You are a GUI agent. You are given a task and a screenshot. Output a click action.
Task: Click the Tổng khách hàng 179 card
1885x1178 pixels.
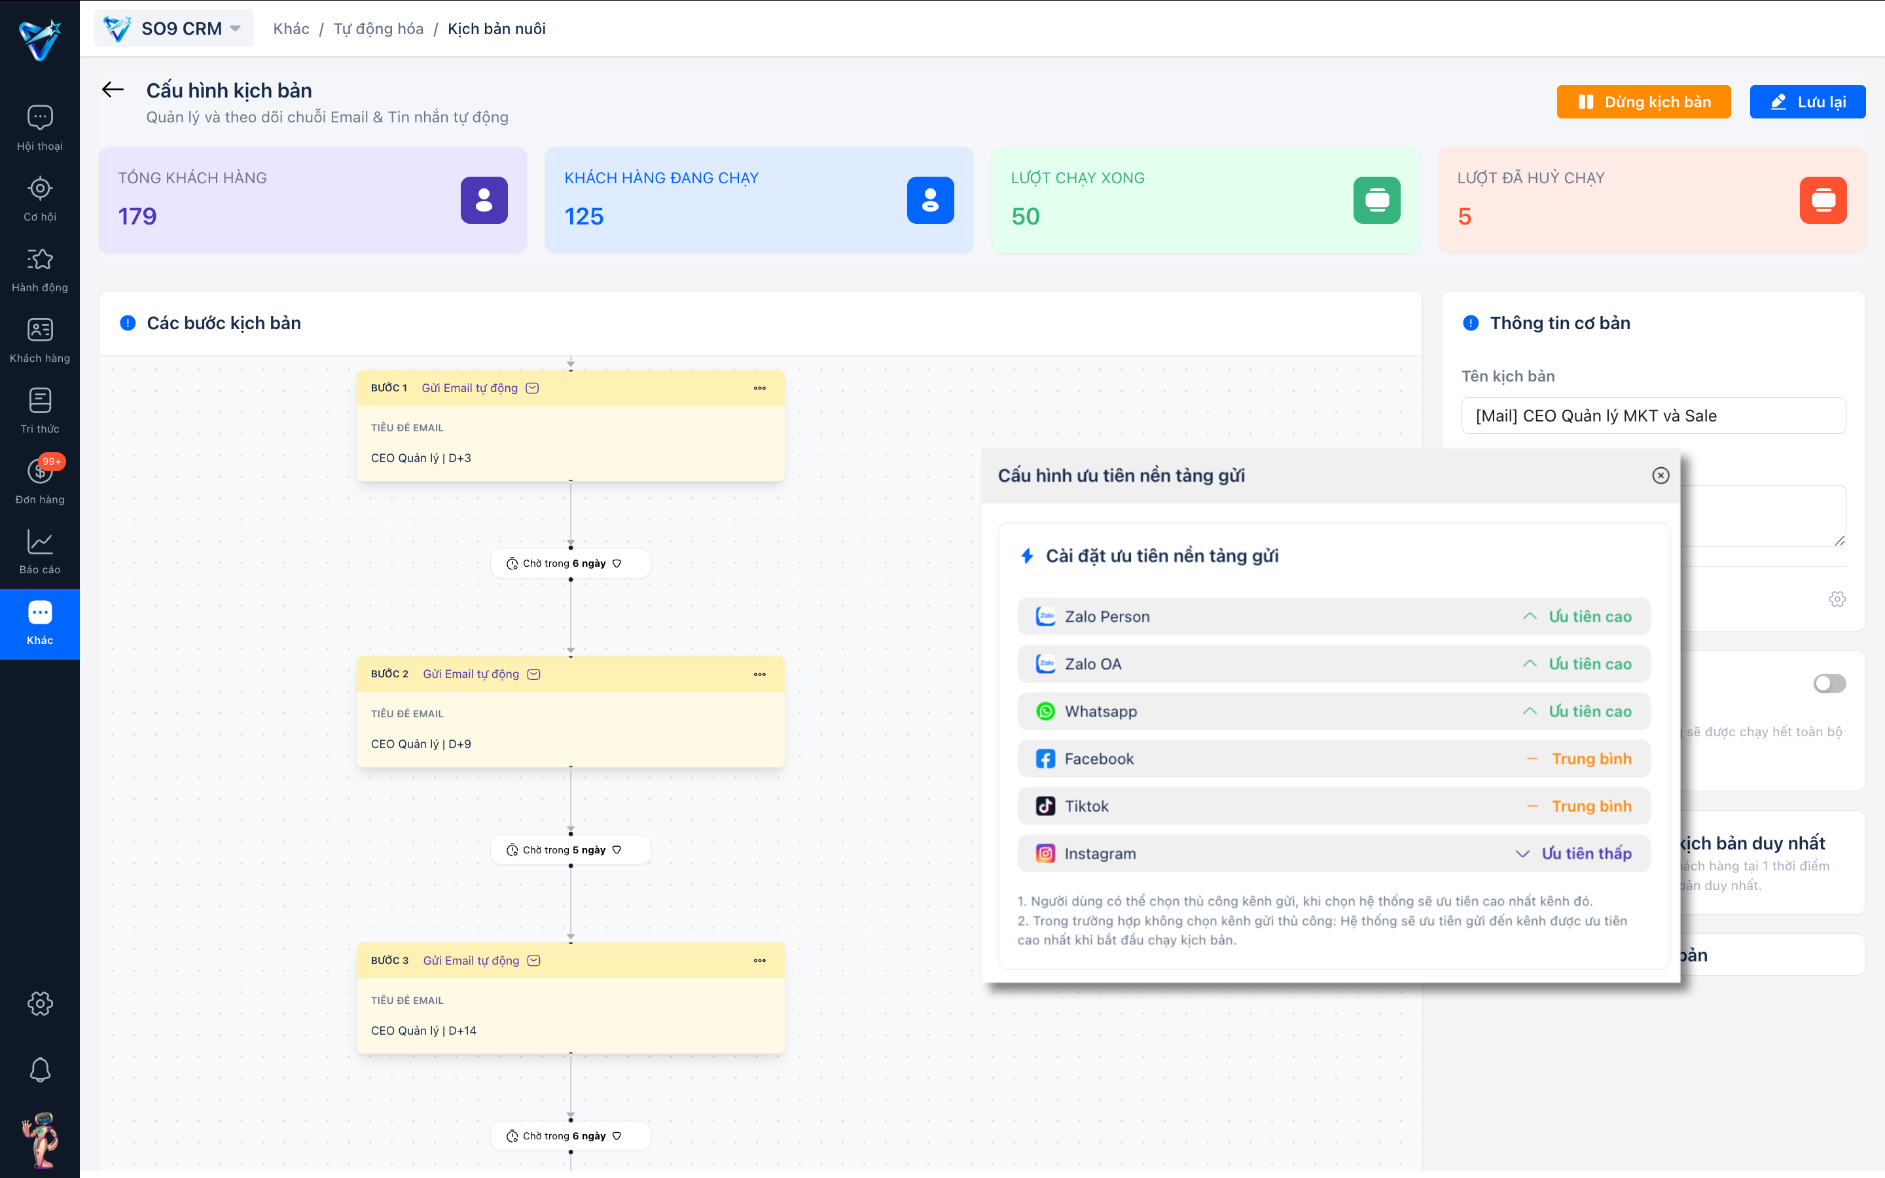click(x=312, y=200)
